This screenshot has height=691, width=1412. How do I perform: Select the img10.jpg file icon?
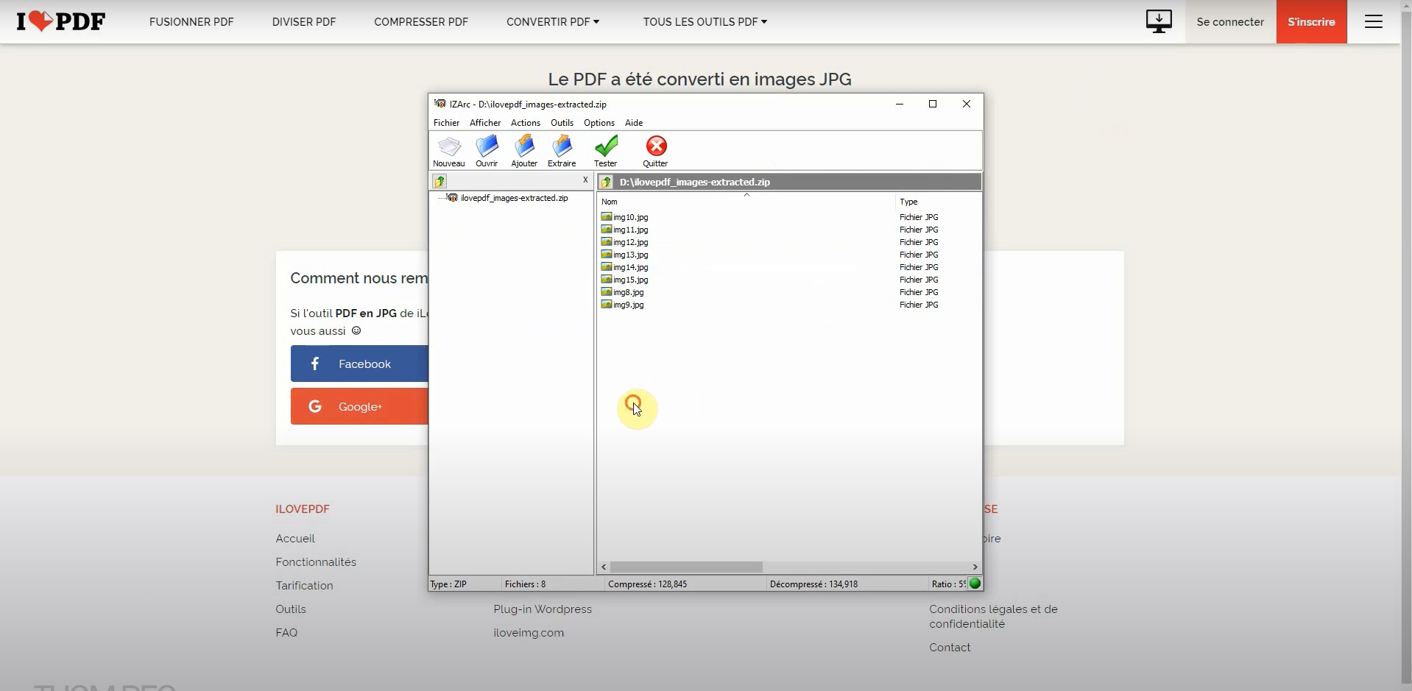pyautogui.click(x=607, y=217)
